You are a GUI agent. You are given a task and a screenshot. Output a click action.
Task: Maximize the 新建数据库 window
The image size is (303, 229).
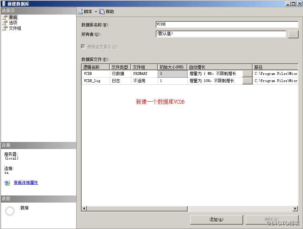tap(293, 3)
